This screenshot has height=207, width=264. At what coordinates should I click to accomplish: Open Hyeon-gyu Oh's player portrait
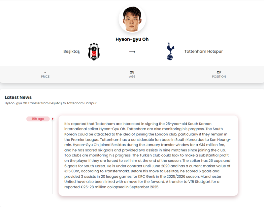pos(132,19)
